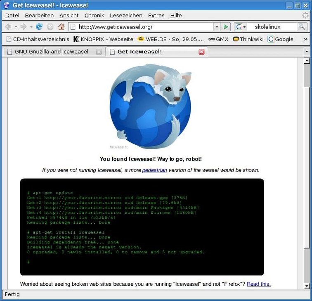This screenshot has height=301, width=312.
Task: Click the Fertig status bar text
Action: [x=12, y=294]
